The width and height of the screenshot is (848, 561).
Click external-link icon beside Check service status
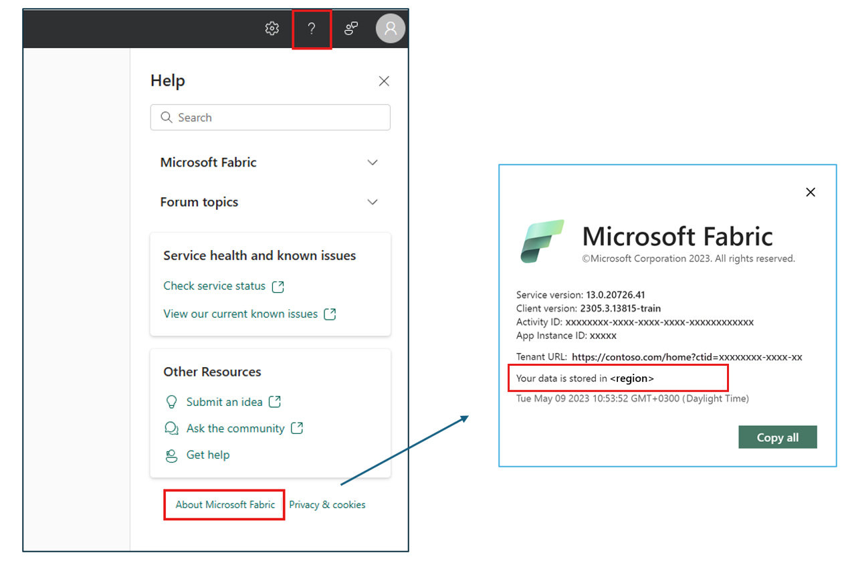[278, 286]
